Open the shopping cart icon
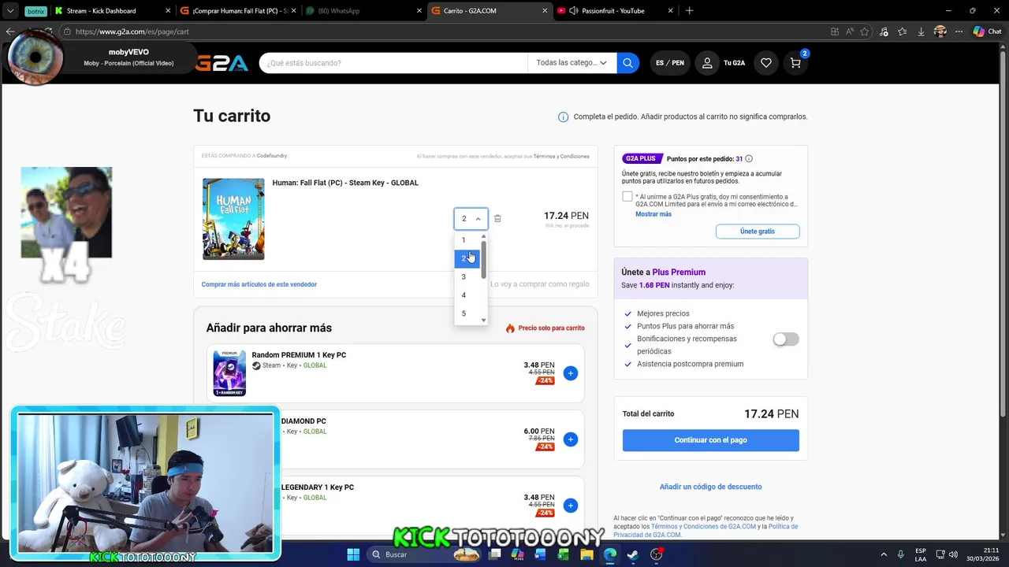 tap(796, 63)
